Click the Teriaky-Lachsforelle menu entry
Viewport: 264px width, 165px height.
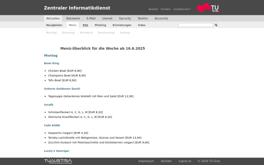tap(95, 138)
